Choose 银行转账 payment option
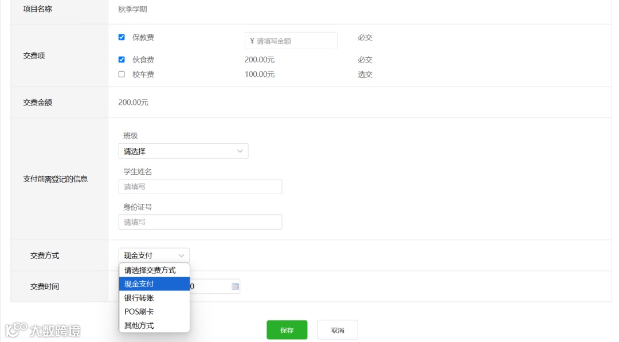619x342 pixels. (154, 298)
